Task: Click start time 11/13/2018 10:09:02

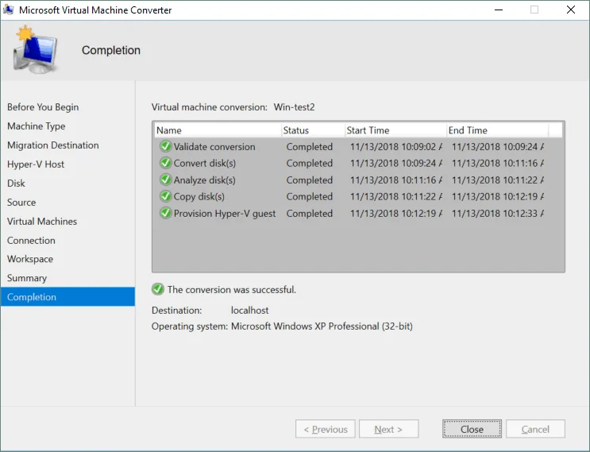Action: (396, 147)
